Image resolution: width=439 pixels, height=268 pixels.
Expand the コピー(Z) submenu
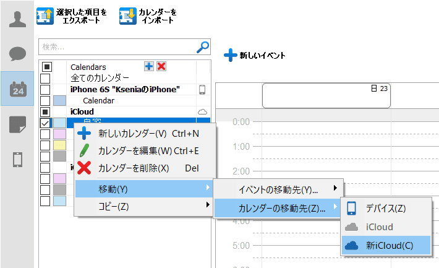[x=143, y=205]
